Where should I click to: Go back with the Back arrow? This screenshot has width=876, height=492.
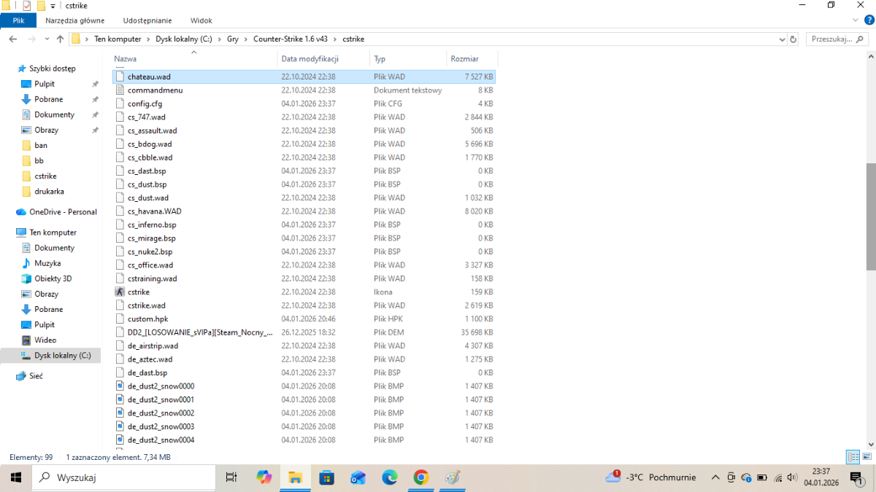point(13,39)
